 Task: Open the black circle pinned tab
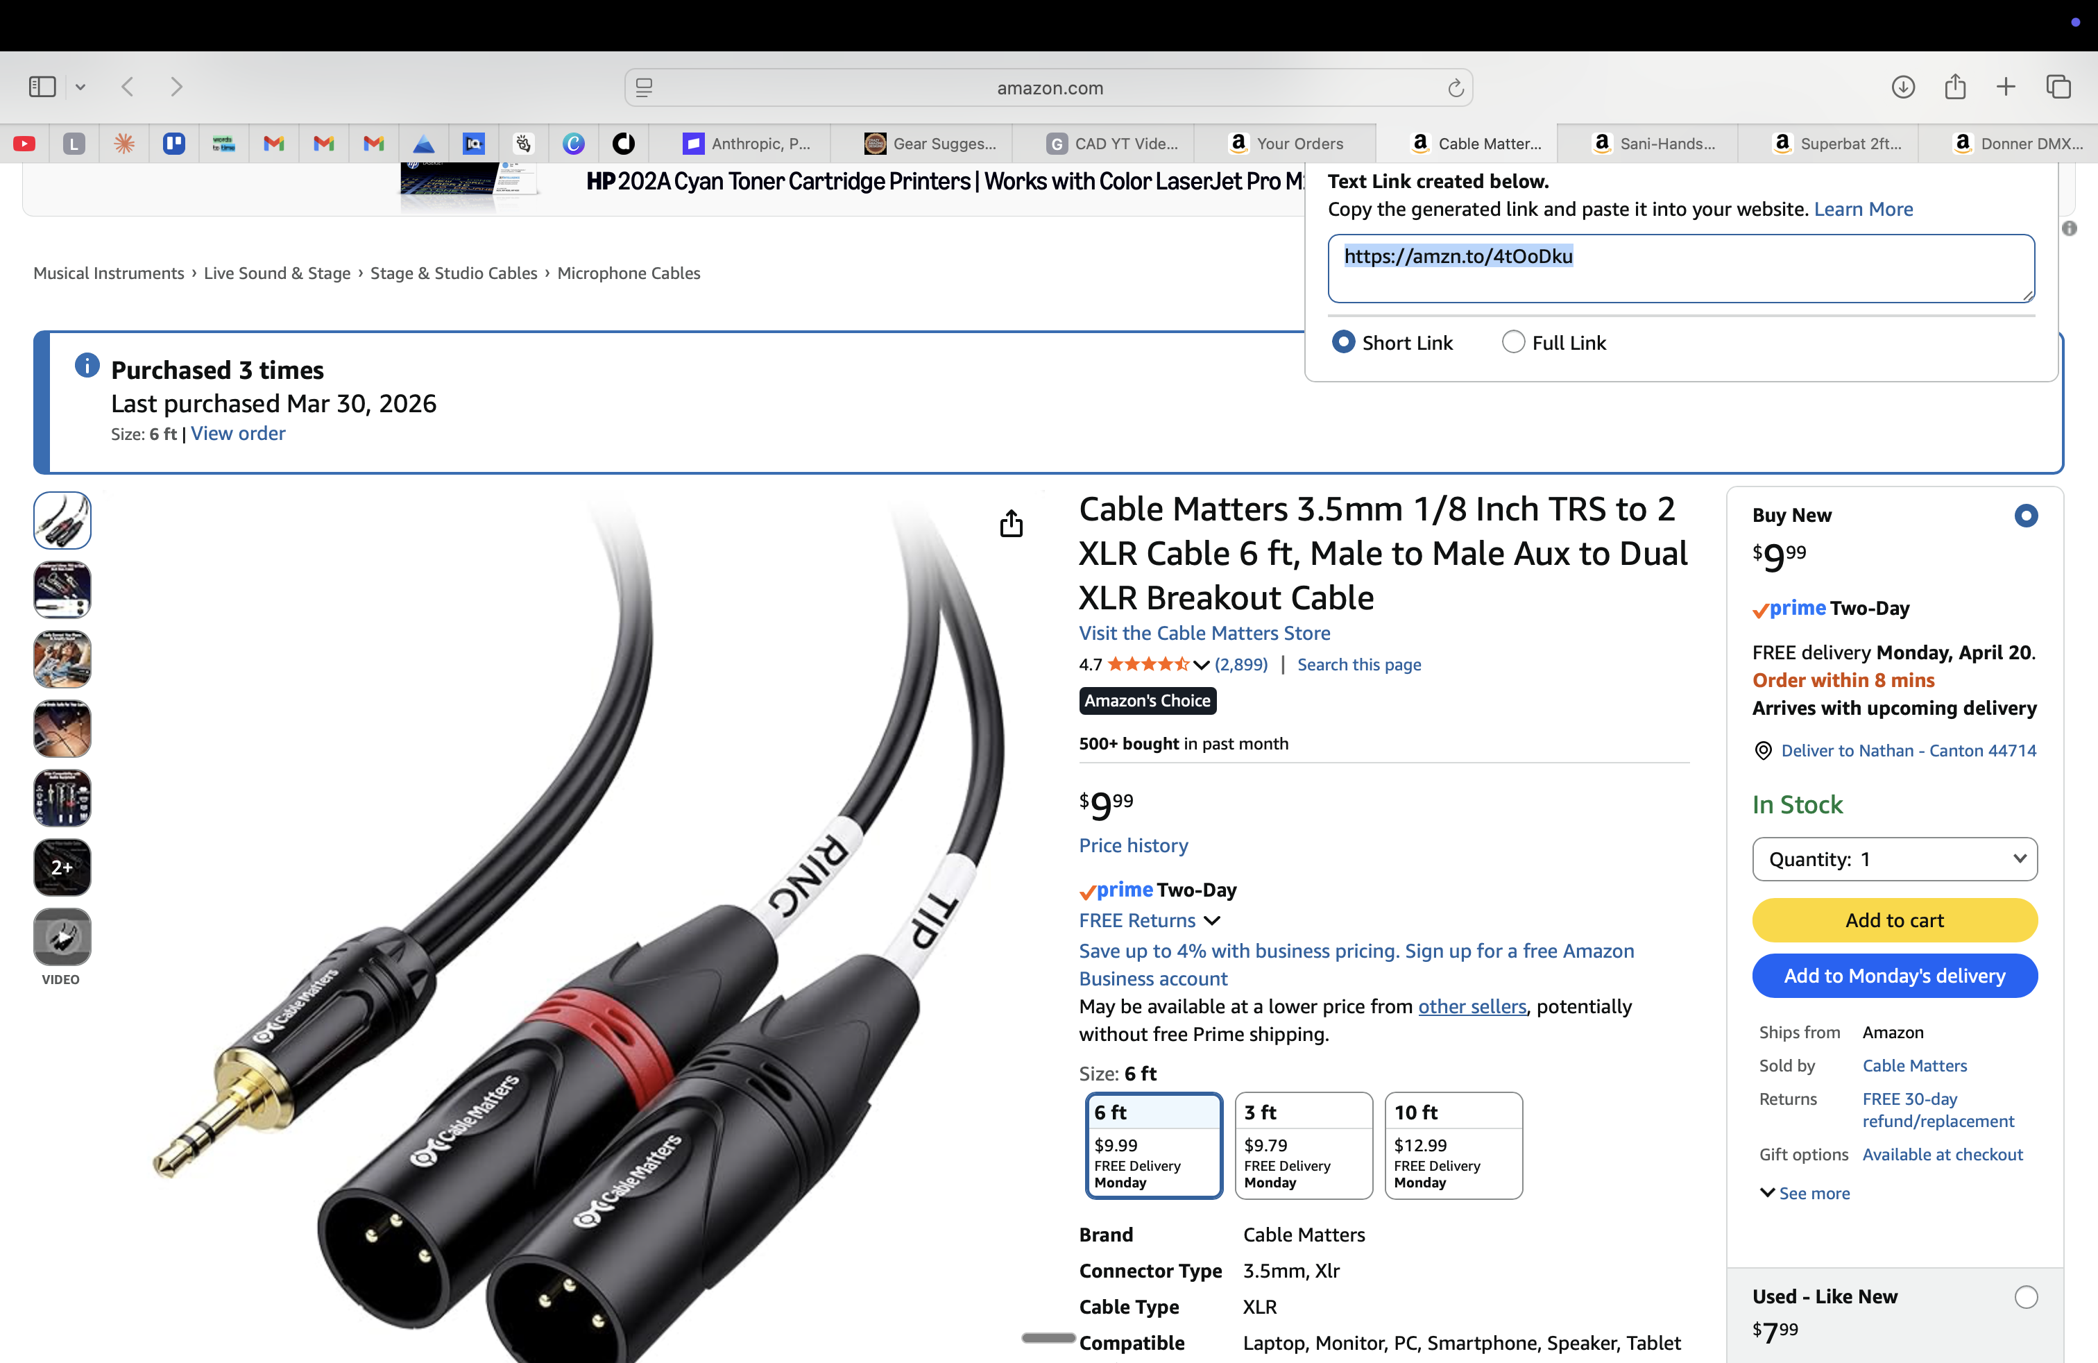pyautogui.click(x=623, y=144)
